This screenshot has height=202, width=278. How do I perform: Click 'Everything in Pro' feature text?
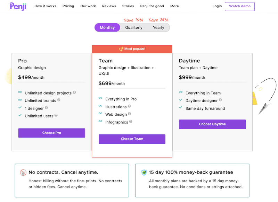point(121,99)
